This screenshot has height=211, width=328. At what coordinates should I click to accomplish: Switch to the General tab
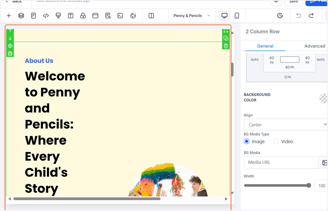[265, 46]
